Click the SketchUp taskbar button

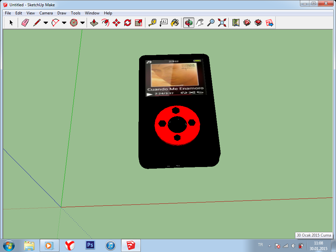coord(131,245)
